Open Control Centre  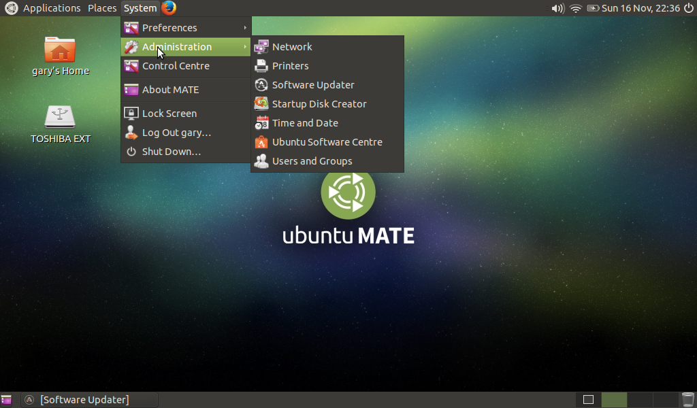click(x=186, y=66)
